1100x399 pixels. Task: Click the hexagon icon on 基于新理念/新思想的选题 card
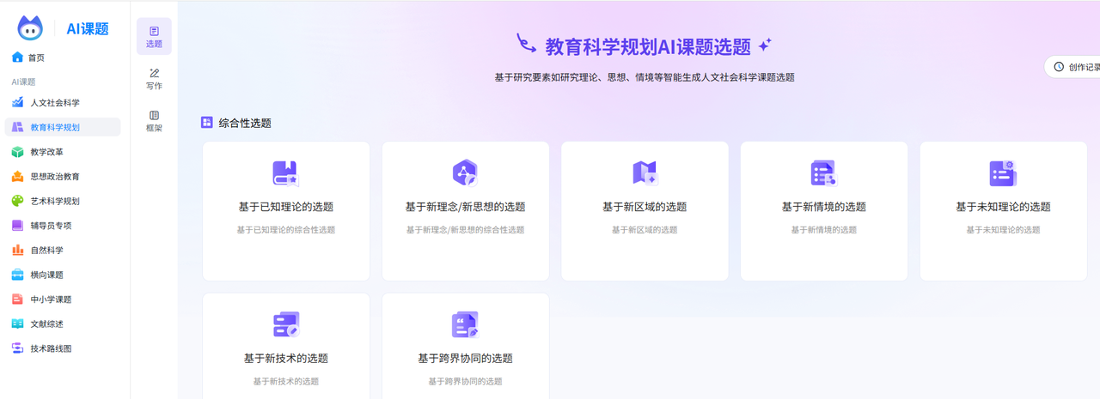tap(465, 173)
